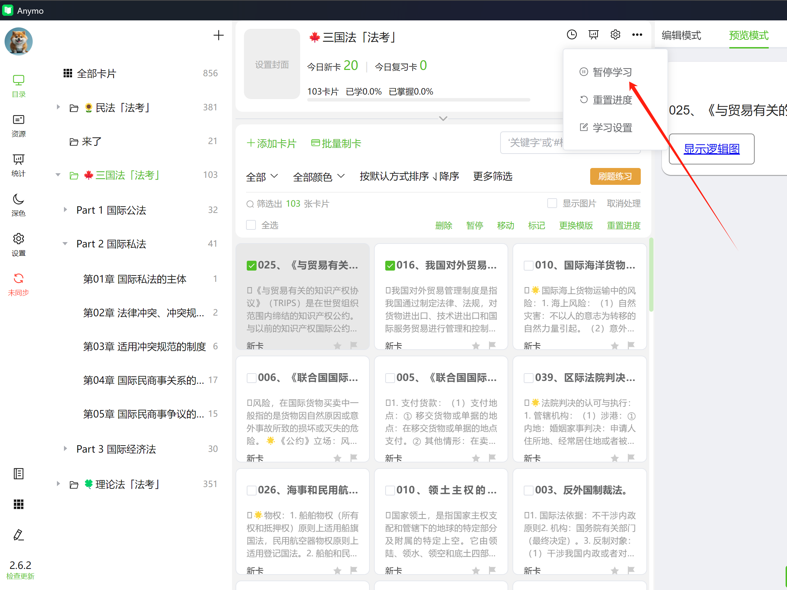Check the card 039、区际法院判决
787x590 pixels.
coord(529,378)
